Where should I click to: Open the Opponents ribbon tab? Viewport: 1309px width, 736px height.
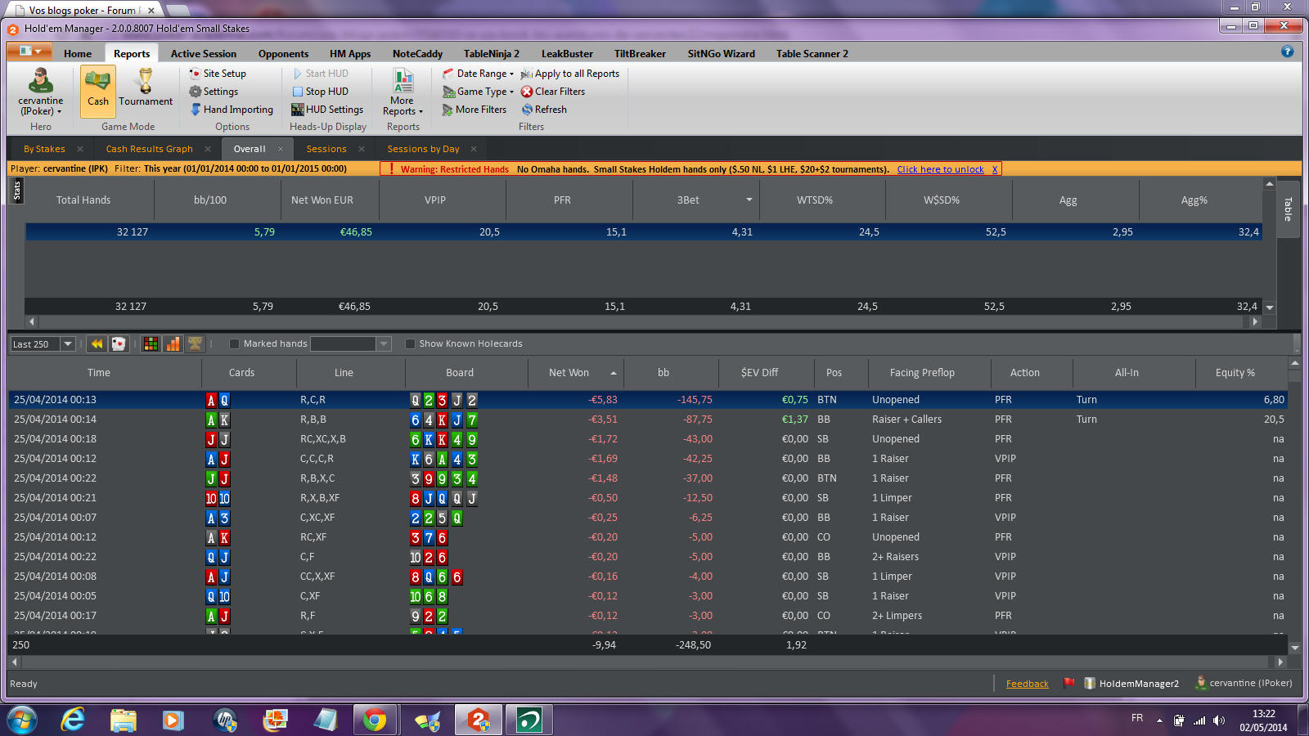283,54
